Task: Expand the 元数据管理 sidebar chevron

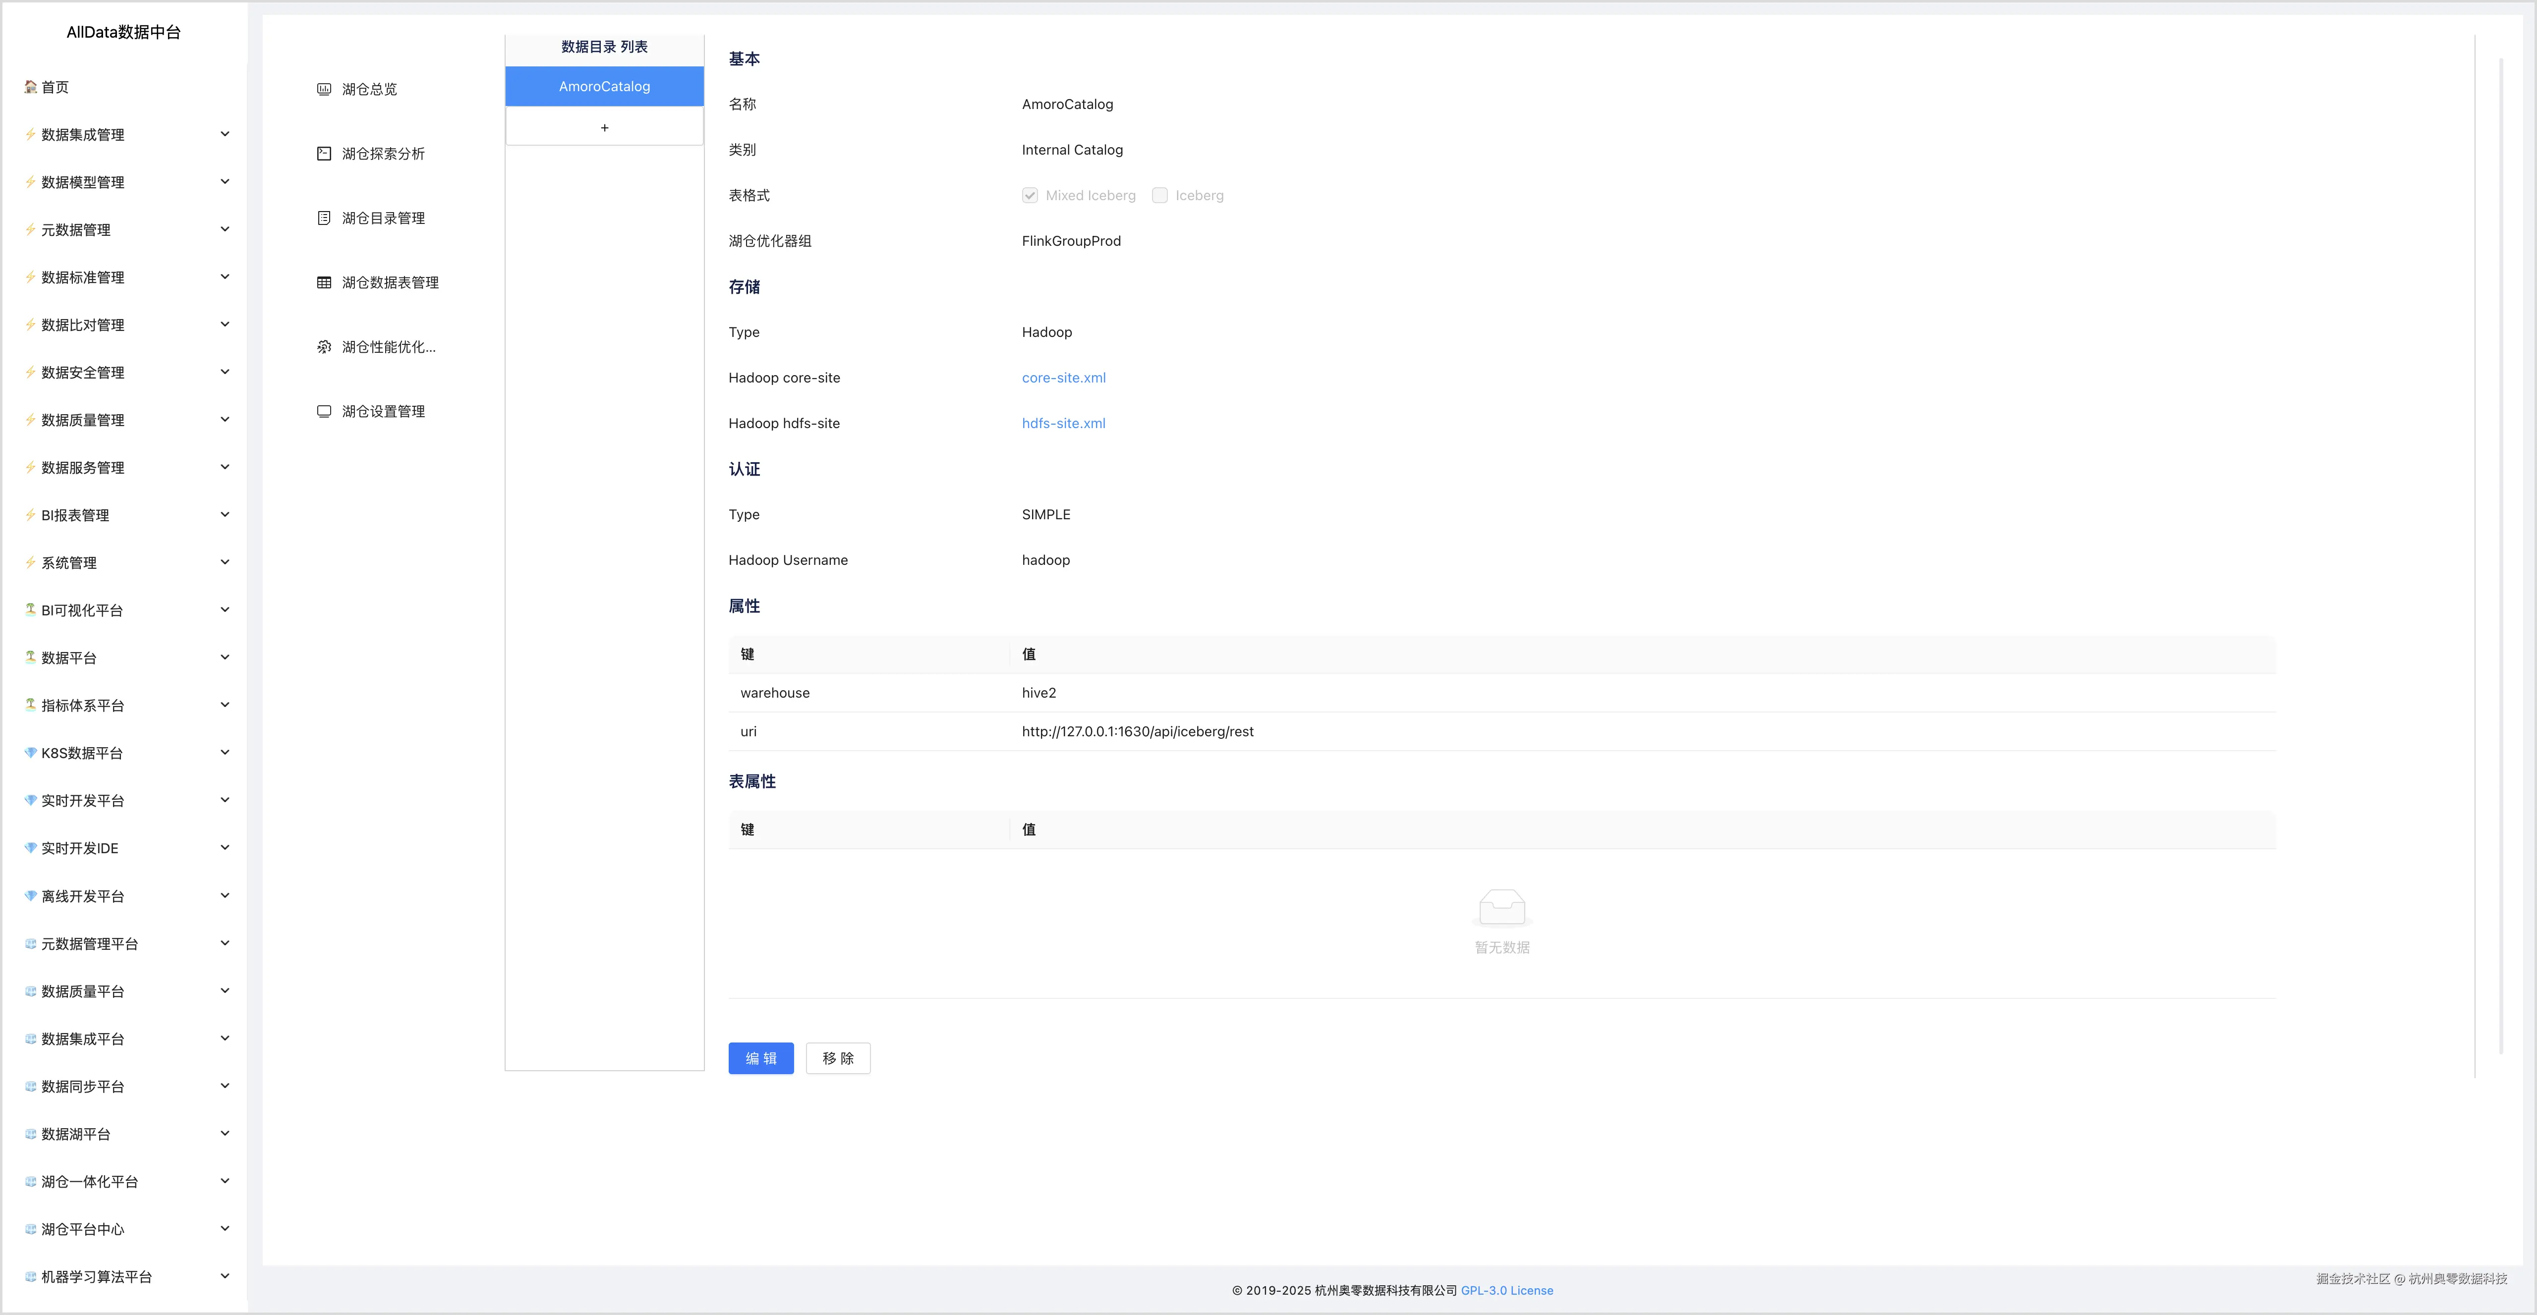Action: 225,229
